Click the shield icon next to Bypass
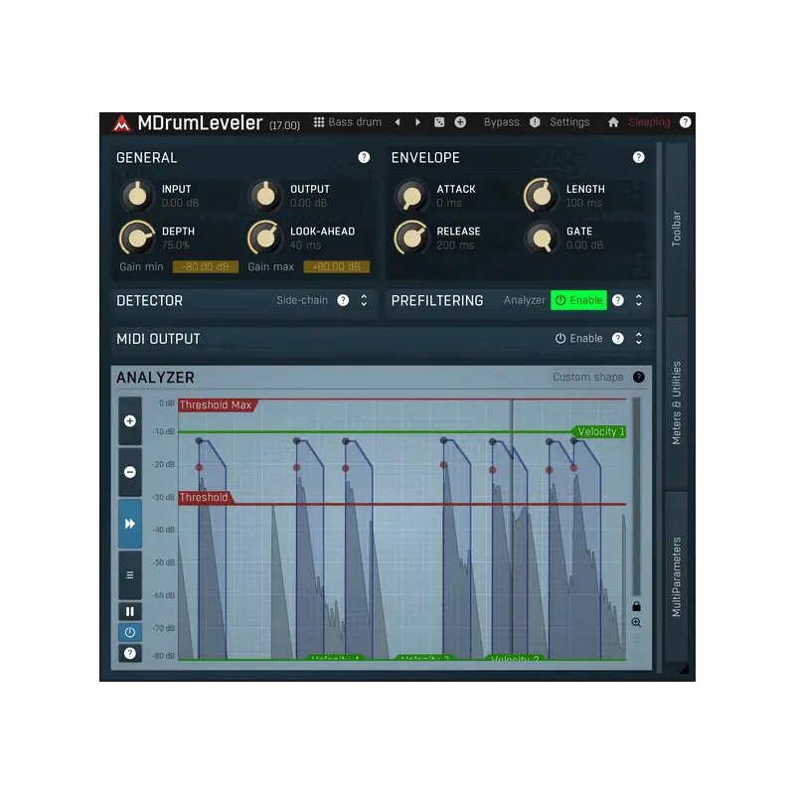795x795 pixels. [x=535, y=122]
